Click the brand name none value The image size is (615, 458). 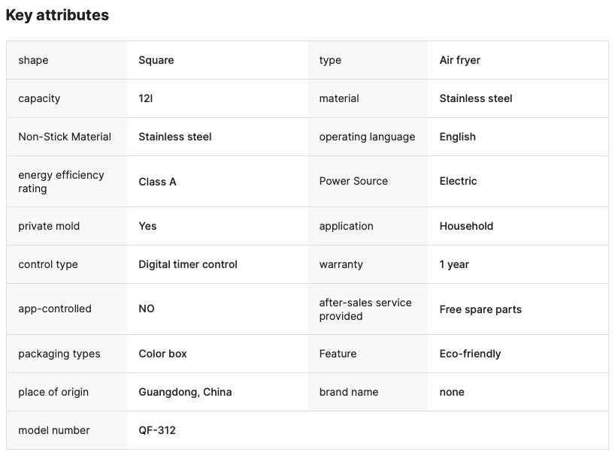click(x=452, y=392)
